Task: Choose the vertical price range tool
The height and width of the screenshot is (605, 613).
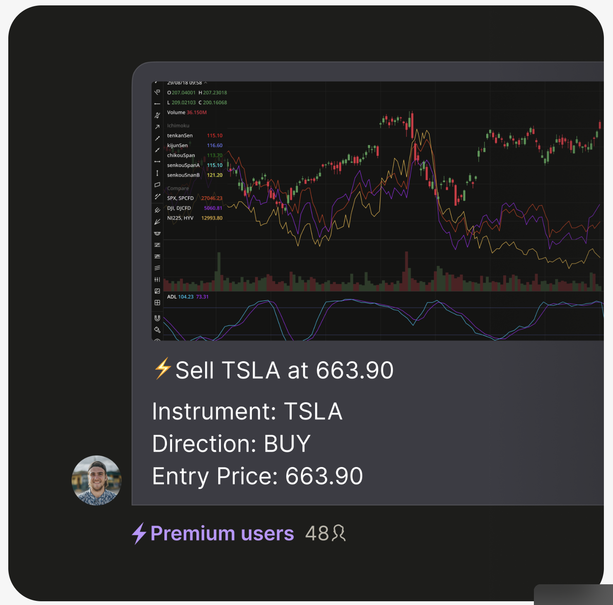Action: (157, 173)
